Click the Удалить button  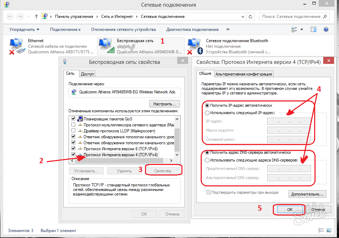124,171
